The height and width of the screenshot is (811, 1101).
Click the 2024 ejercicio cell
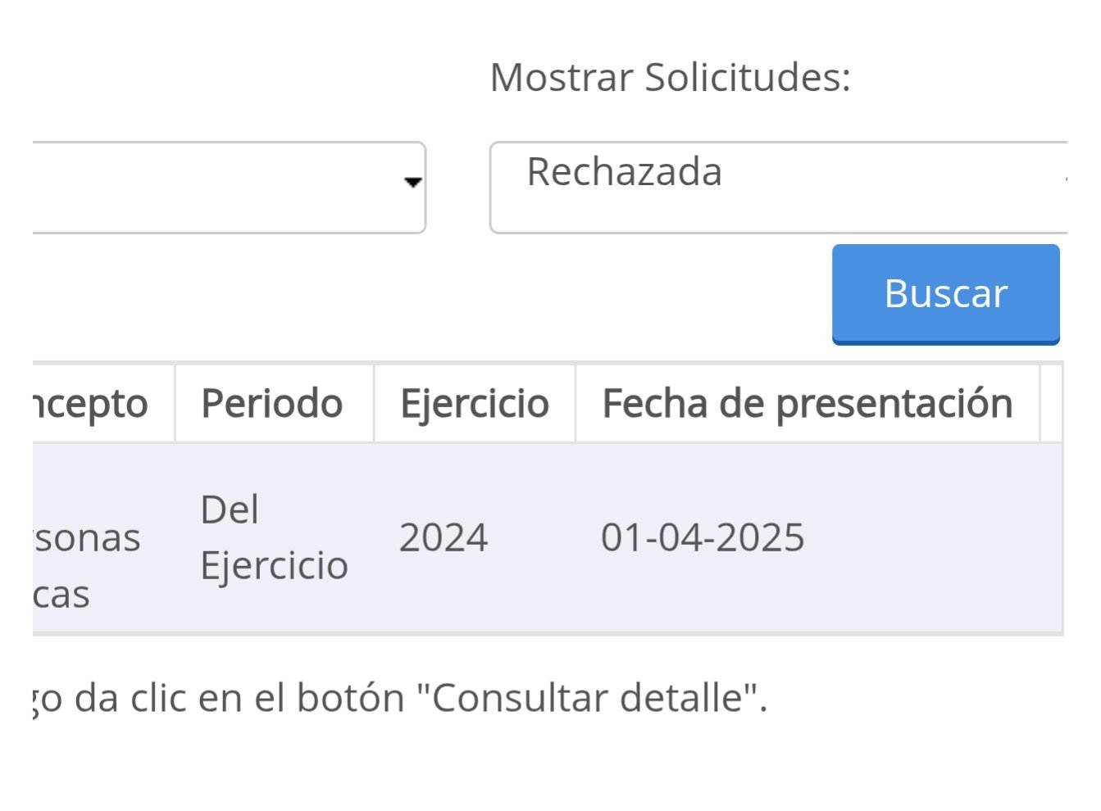pos(444,538)
